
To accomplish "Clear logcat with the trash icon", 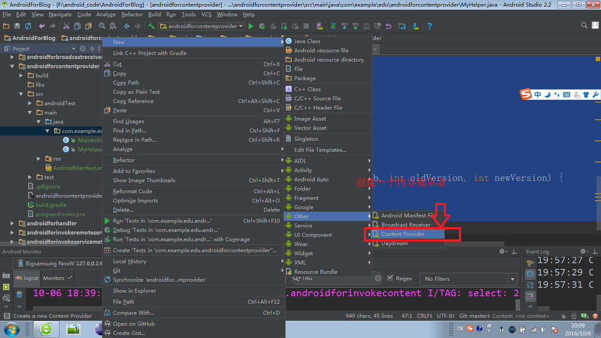I will (x=19, y=294).
